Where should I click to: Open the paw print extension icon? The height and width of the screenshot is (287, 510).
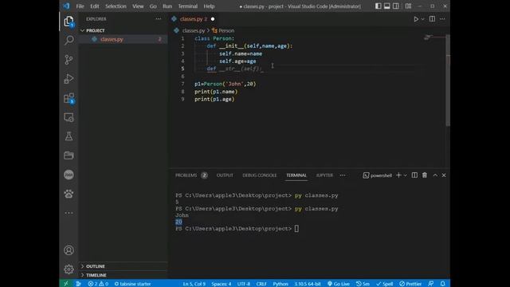click(x=69, y=194)
